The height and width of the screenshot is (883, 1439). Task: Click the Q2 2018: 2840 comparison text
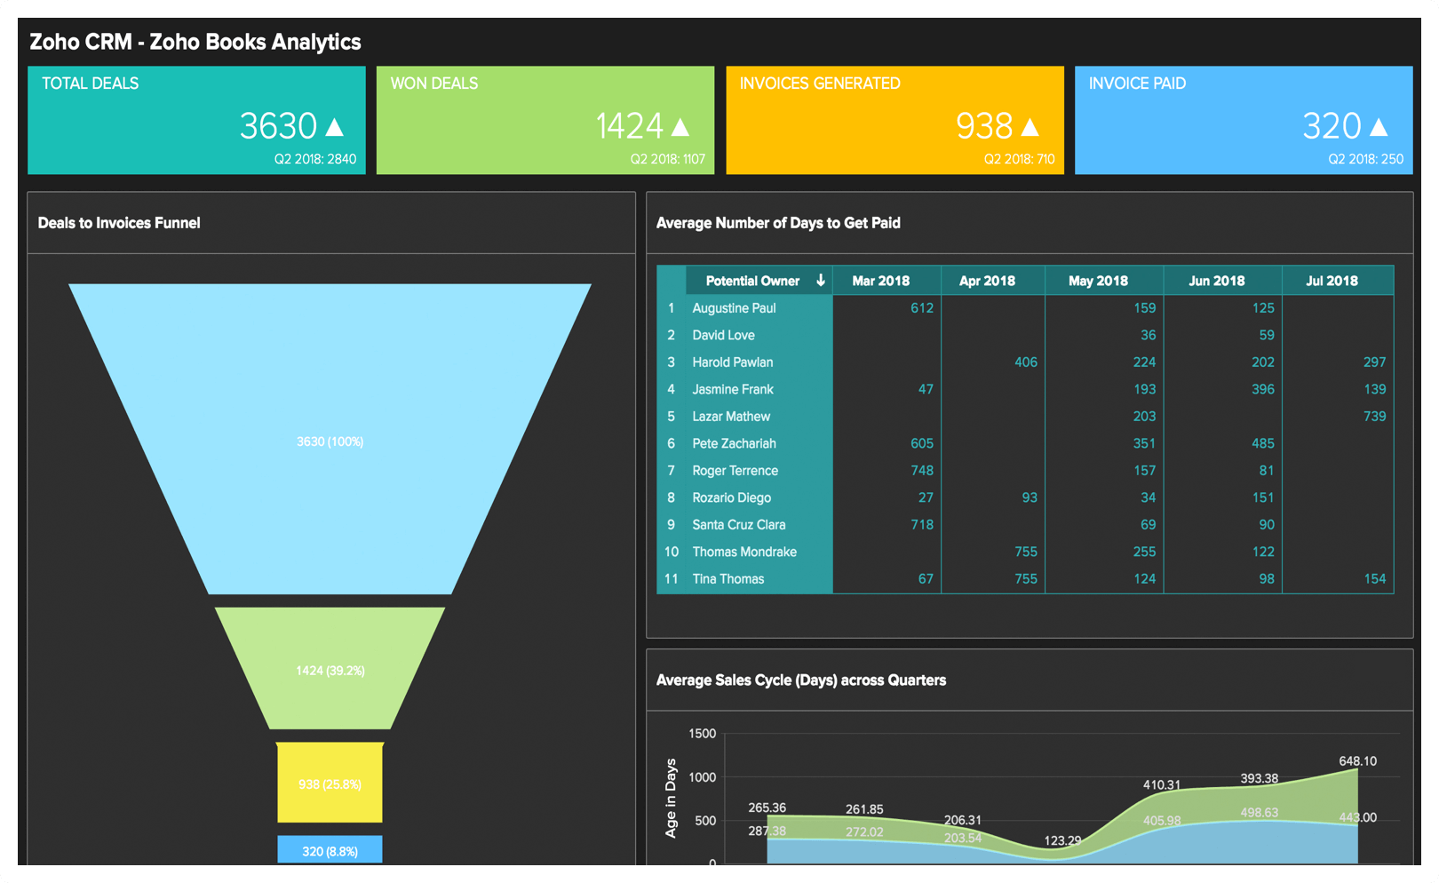click(x=314, y=160)
